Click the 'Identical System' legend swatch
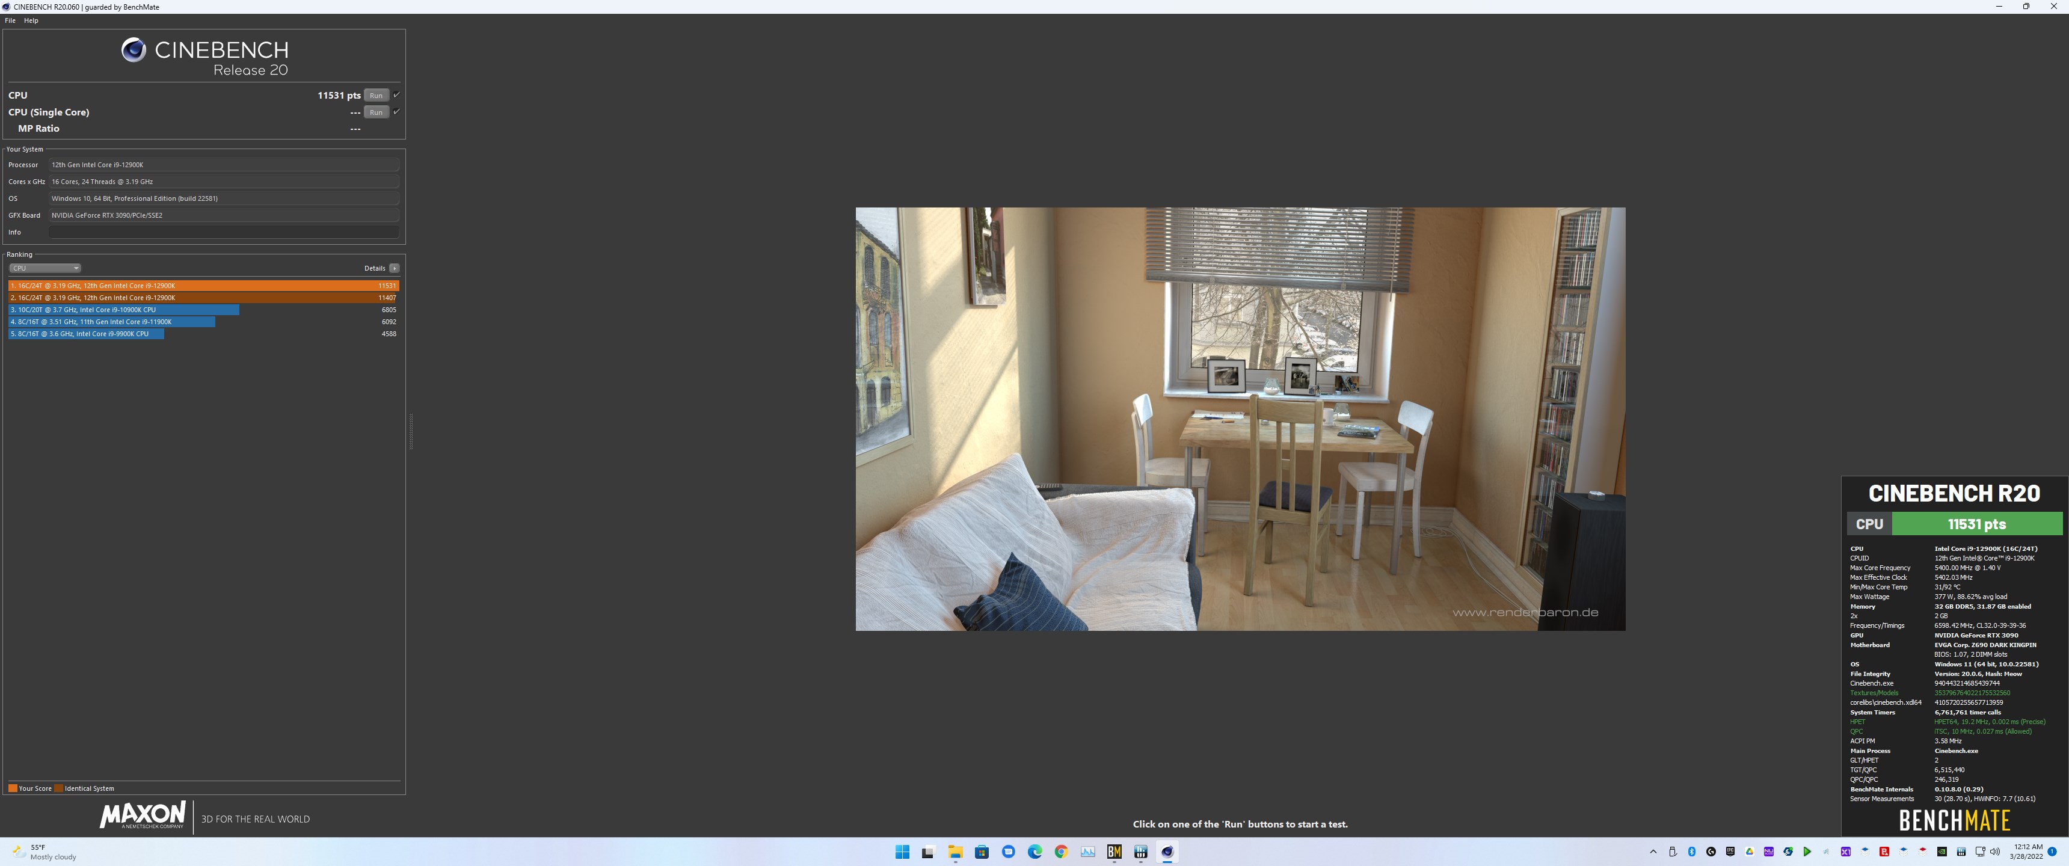This screenshot has width=2069, height=866. tap(58, 788)
